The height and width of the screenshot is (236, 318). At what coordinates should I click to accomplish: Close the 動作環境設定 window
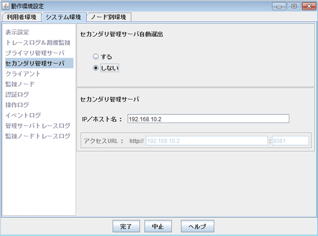pos(309,6)
